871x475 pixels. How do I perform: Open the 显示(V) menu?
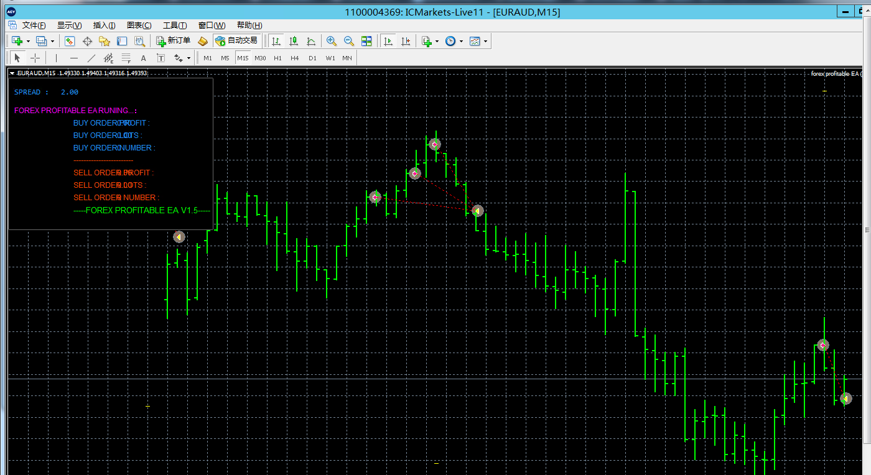click(69, 25)
